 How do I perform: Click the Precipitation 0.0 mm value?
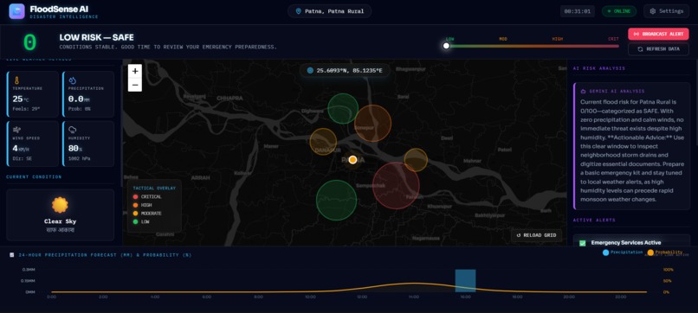pos(79,99)
